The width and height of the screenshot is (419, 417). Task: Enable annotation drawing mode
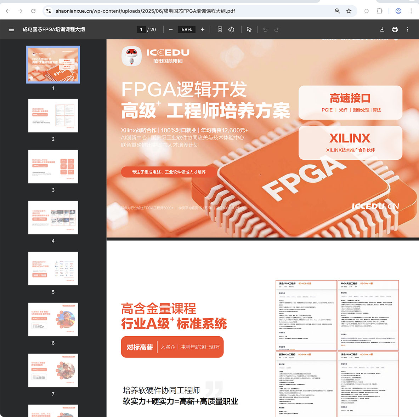(249, 29)
